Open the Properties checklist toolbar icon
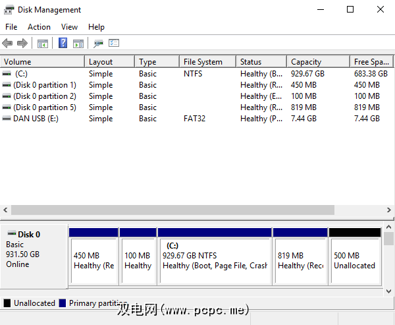 [114, 44]
